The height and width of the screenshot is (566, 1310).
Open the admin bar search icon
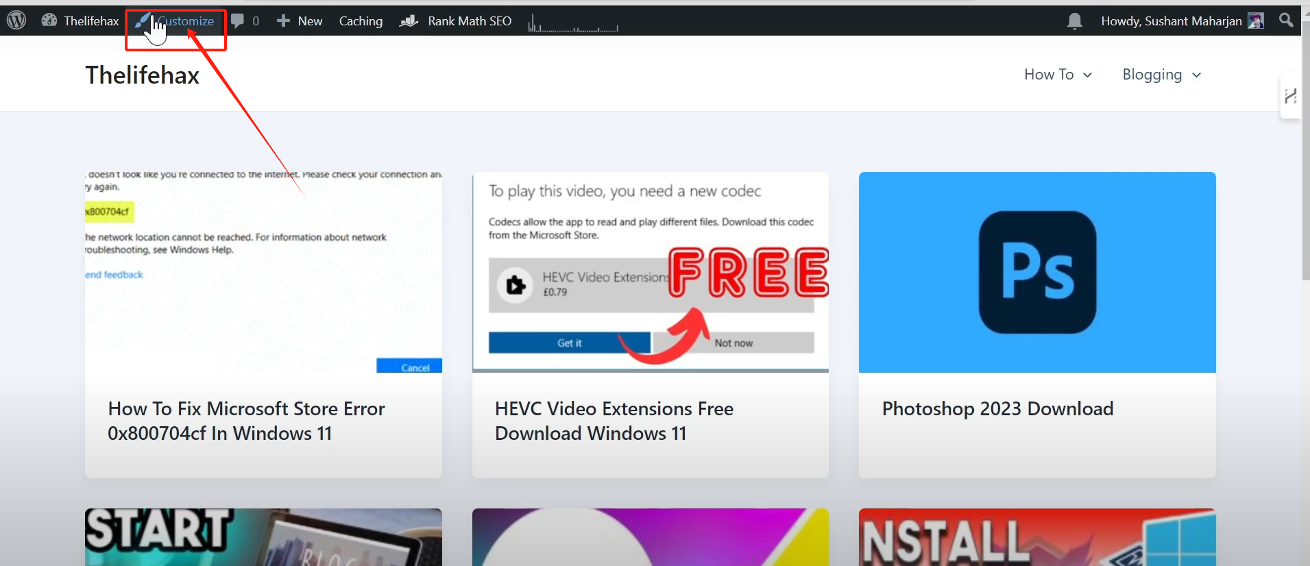[1286, 21]
